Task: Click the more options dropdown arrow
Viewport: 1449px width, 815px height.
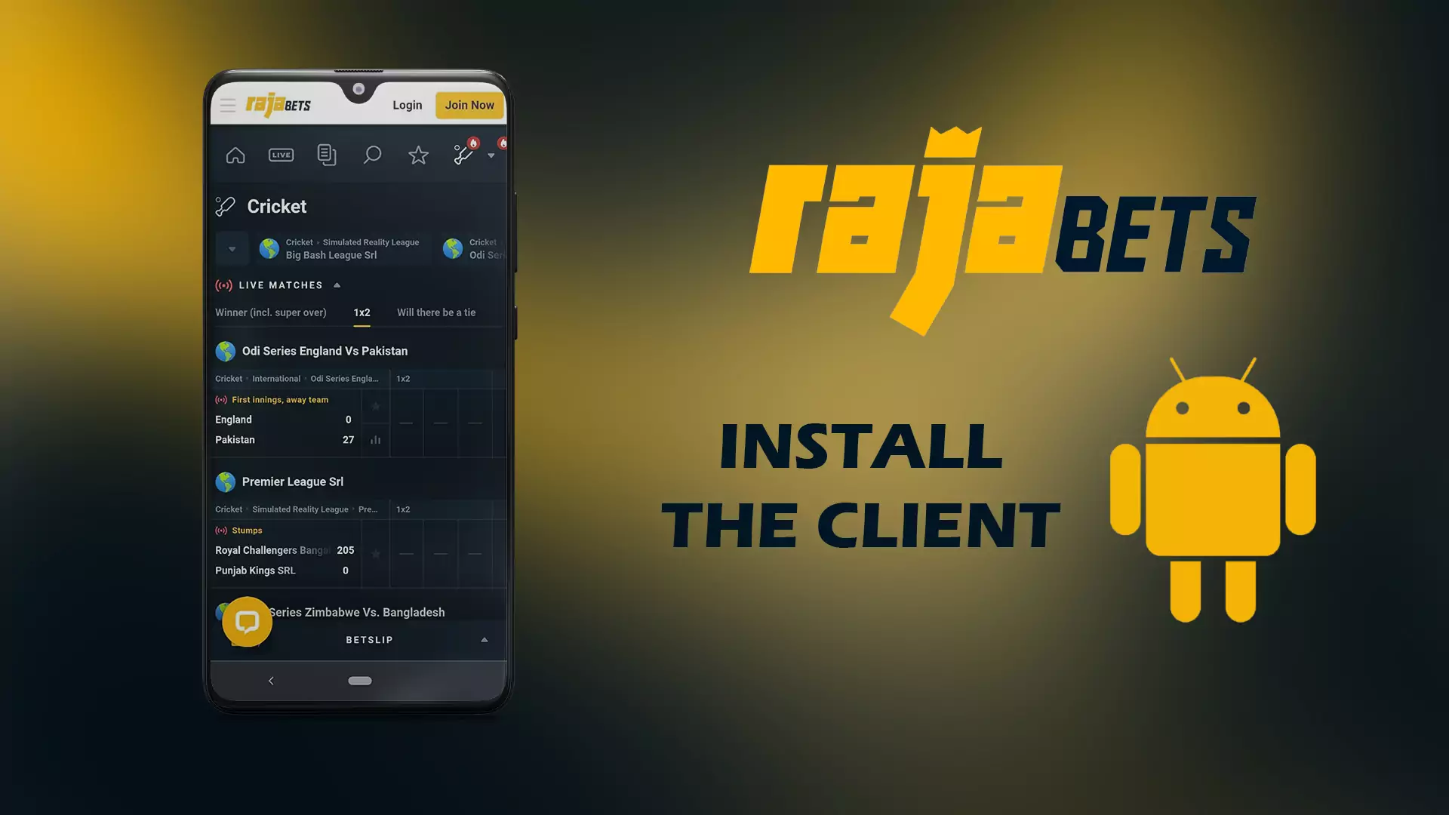Action: [x=491, y=155]
